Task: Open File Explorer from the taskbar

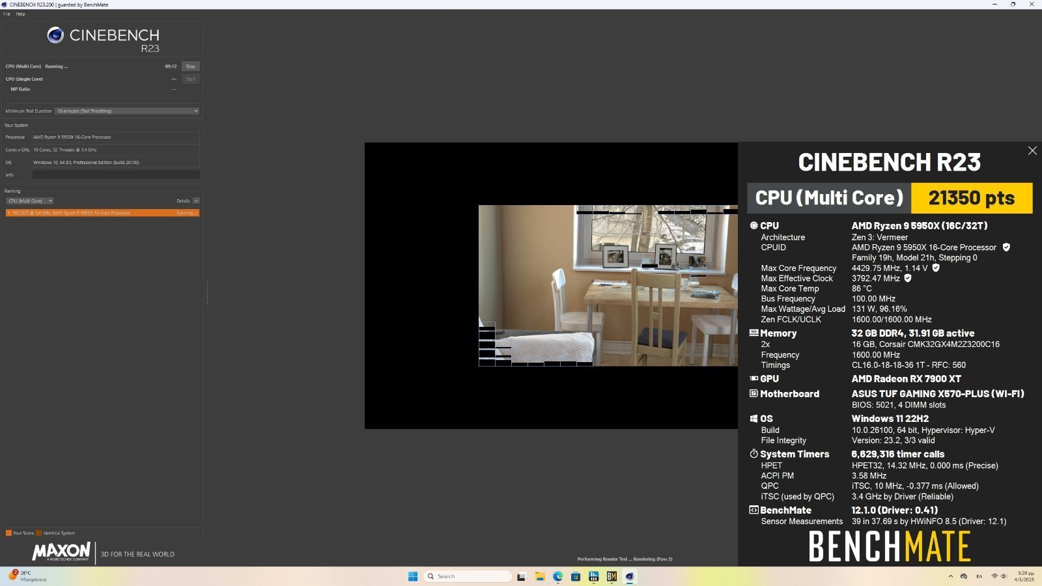Action: [x=540, y=576]
